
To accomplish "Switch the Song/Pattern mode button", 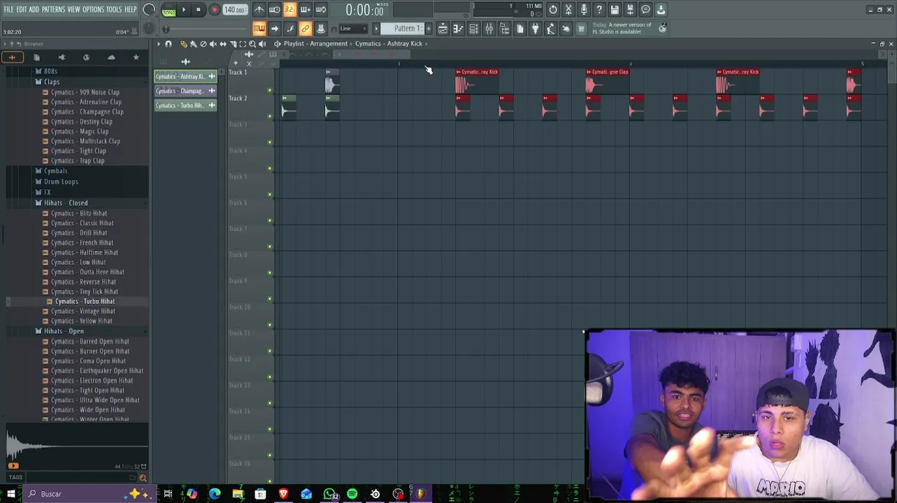I will pyautogui.click(x=168, y=11).
